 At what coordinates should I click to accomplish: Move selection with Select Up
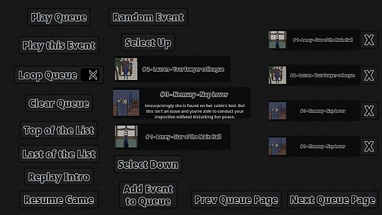(x=148, y=43)
